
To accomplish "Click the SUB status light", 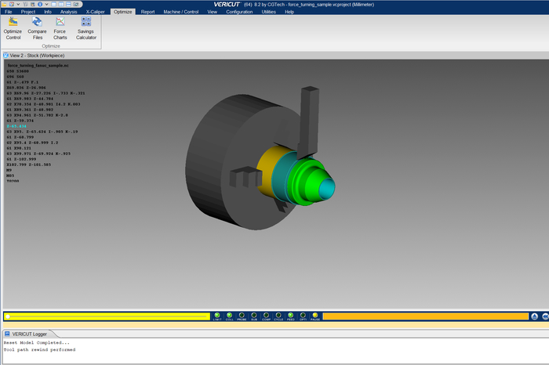I will coord(254,316).
